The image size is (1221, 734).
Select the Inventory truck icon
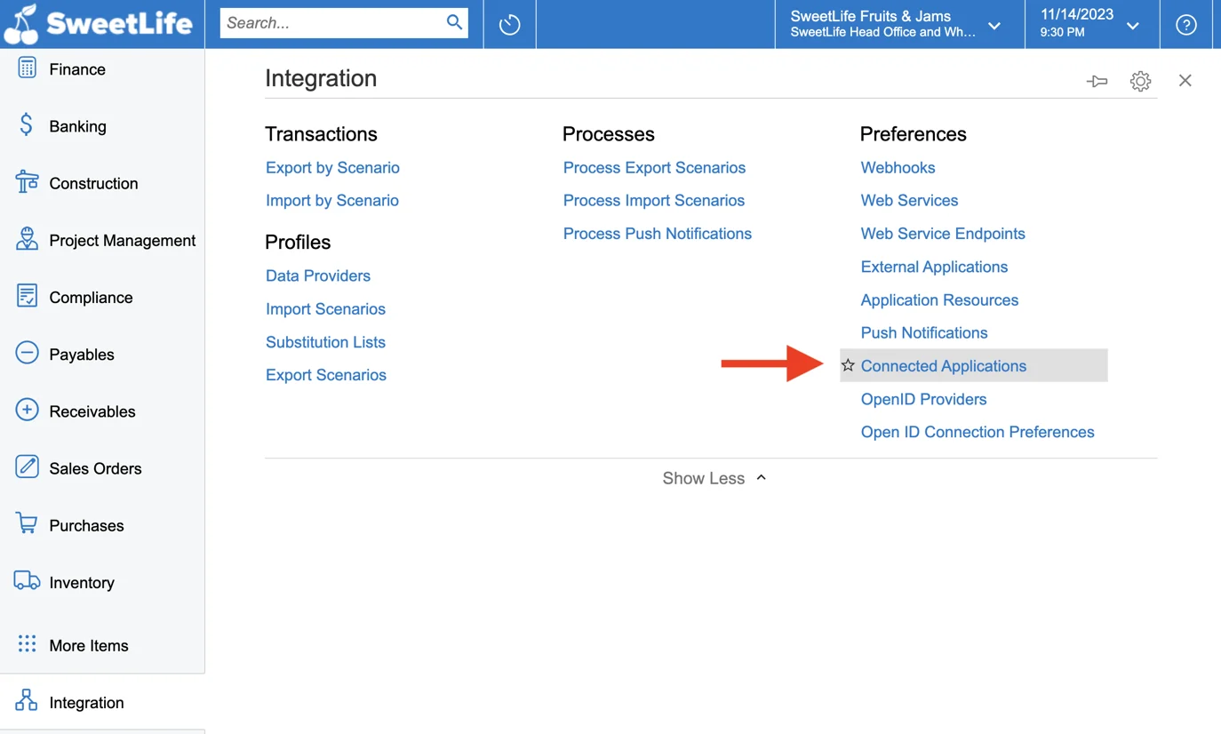27,581
